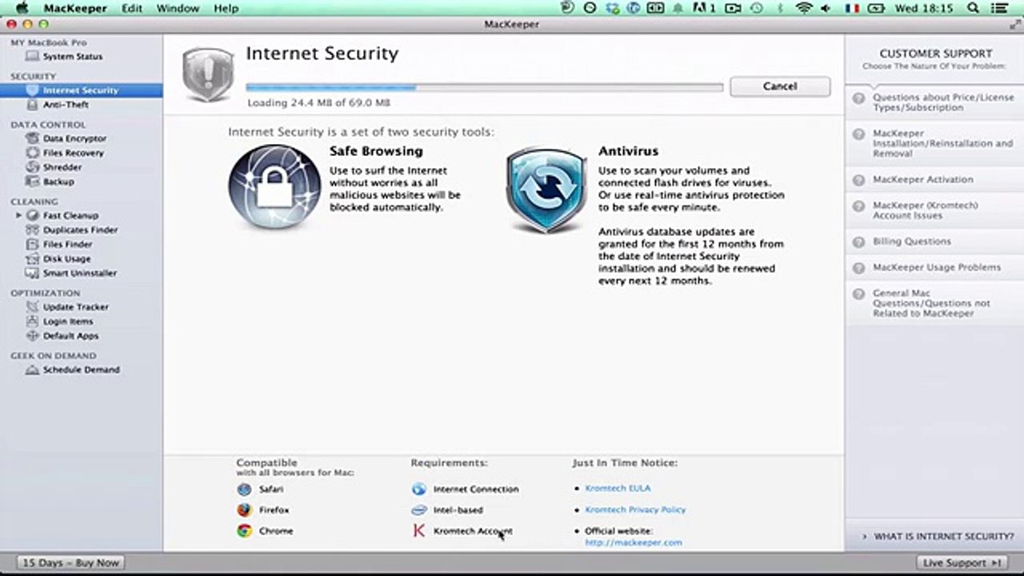The height and width of the screenshot is (576, 1024).
Task: Click the Schedule Demand icon
Action: click(x=33, y=370)
